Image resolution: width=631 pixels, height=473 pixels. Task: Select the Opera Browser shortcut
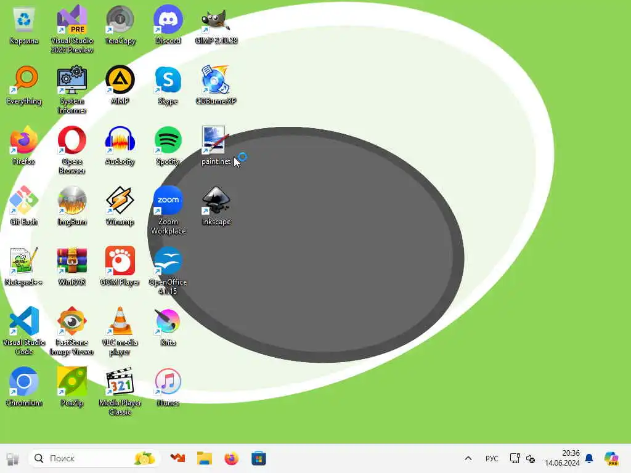pos(72,150)
